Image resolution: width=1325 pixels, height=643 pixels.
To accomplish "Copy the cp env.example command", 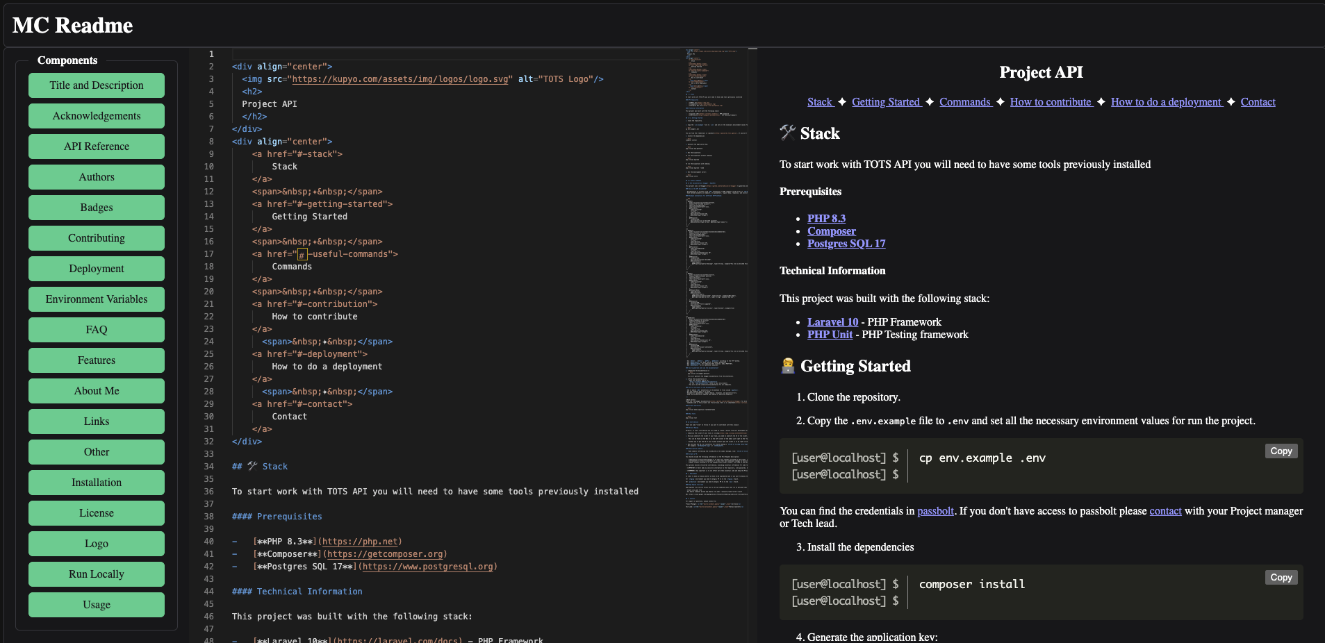I will 1281,451.
